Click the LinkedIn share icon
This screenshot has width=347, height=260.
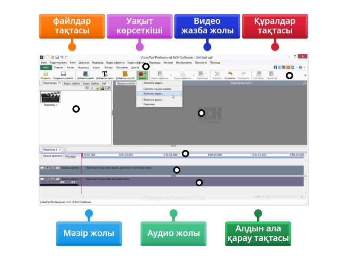pyautogui.click(x=292, y=67)
